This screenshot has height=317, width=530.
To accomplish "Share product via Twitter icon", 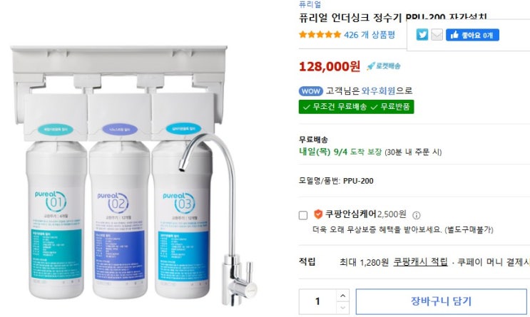I will [422, 35].
